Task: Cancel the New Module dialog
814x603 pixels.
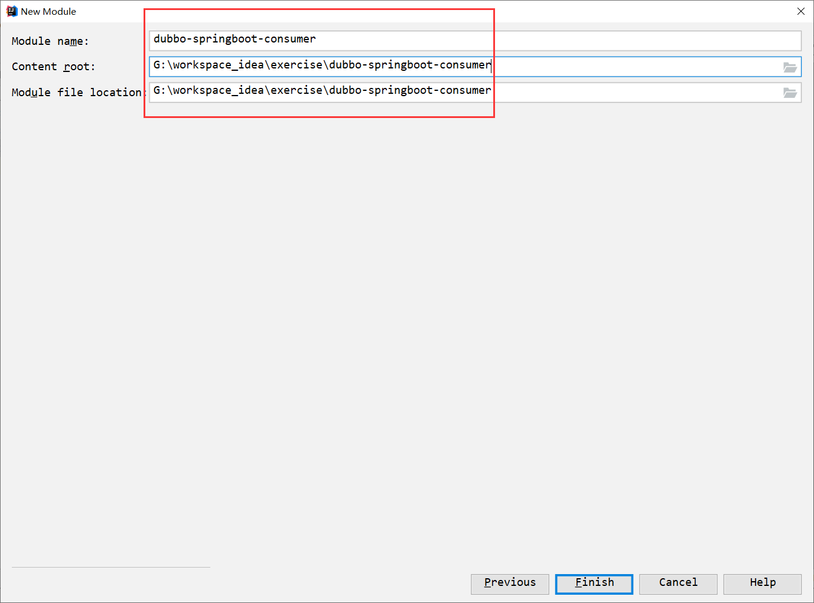Action: (678, 584)
